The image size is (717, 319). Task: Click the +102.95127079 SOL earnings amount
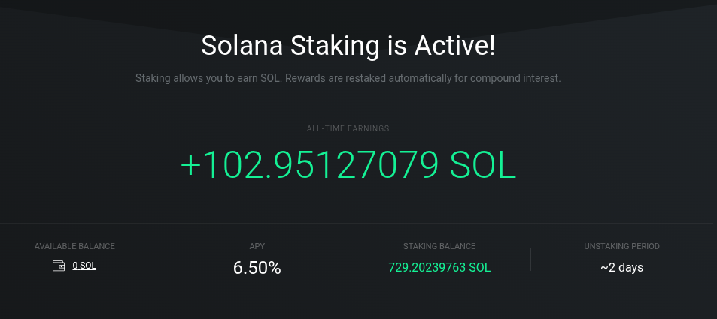(x=348, y=164)
